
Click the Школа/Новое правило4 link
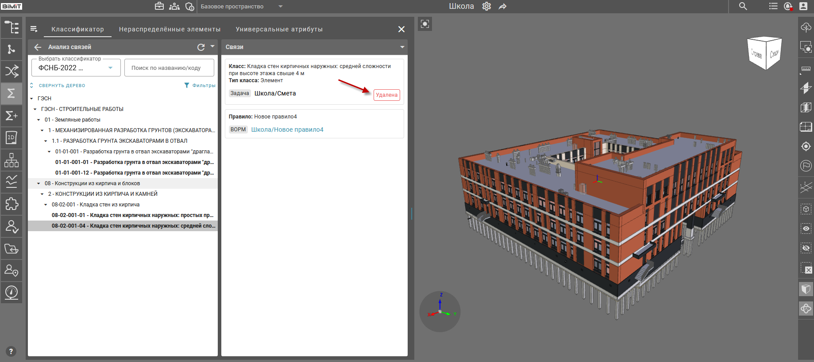pyautogui.click(x=287, y=130)
